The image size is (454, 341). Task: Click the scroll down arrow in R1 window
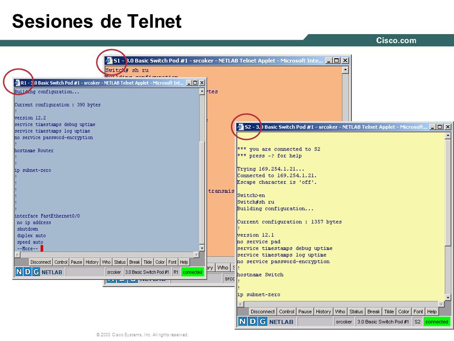pos(202,248)
